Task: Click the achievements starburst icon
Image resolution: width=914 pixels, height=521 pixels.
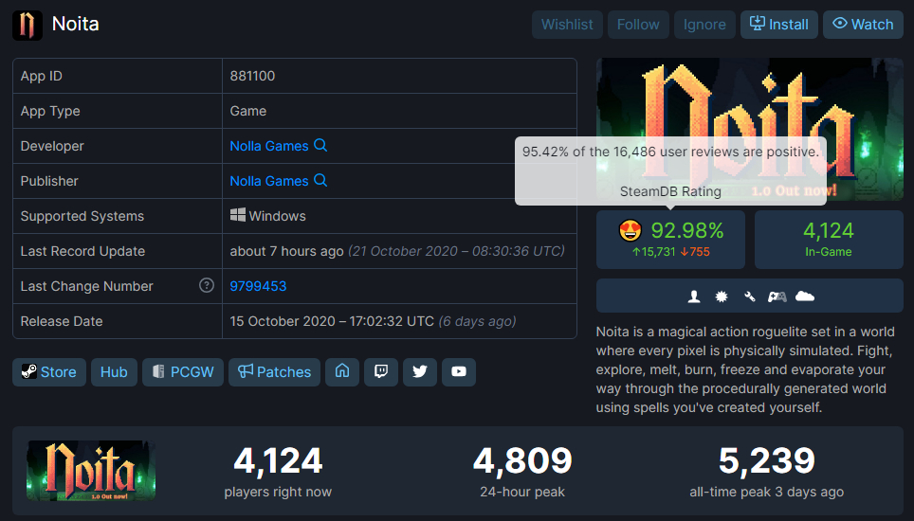Action: 722,296
